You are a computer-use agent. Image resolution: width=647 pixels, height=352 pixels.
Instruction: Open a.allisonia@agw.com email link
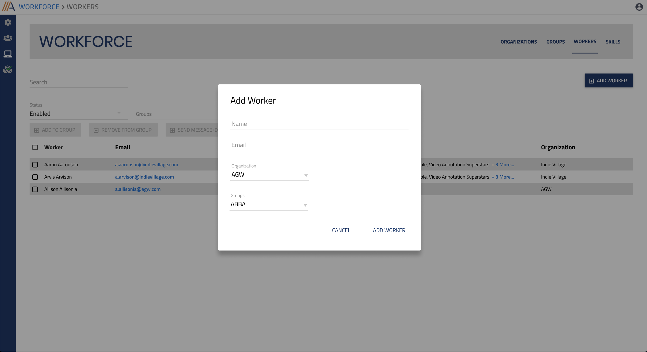coord(138,189)
